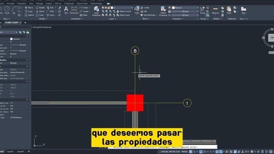This screenshot has height=154, width=274.
Task: Click the rectangle draw tool icon
Action: (x=19, y=8)
